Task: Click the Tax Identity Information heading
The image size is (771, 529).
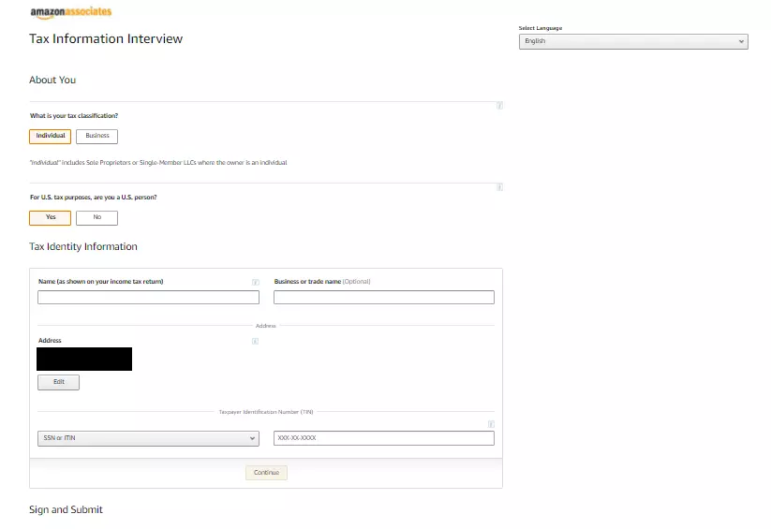Action: pyautogui.click(x=83, y=246)
